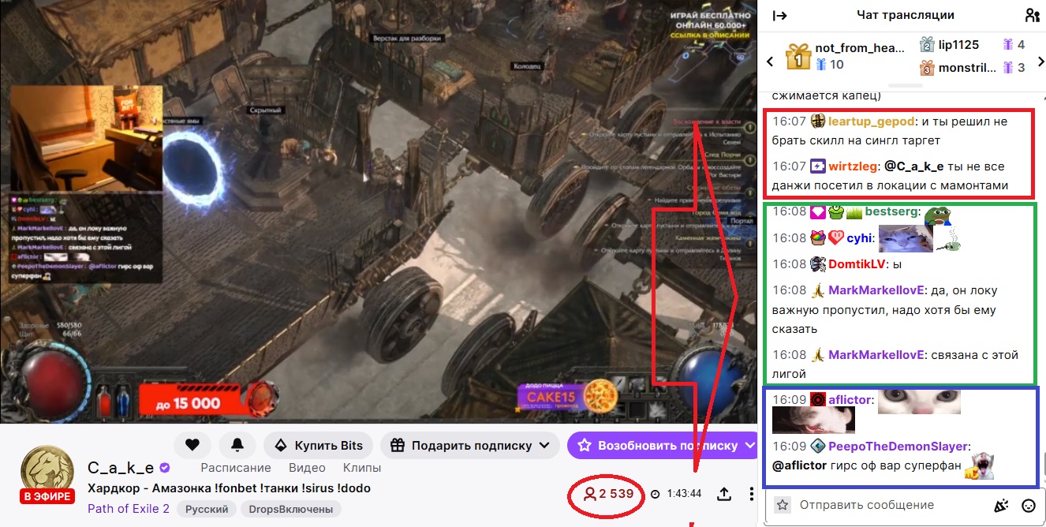
Task: Click the @C_a_k_e mention in wirtzleg's message
Action: 914,166
